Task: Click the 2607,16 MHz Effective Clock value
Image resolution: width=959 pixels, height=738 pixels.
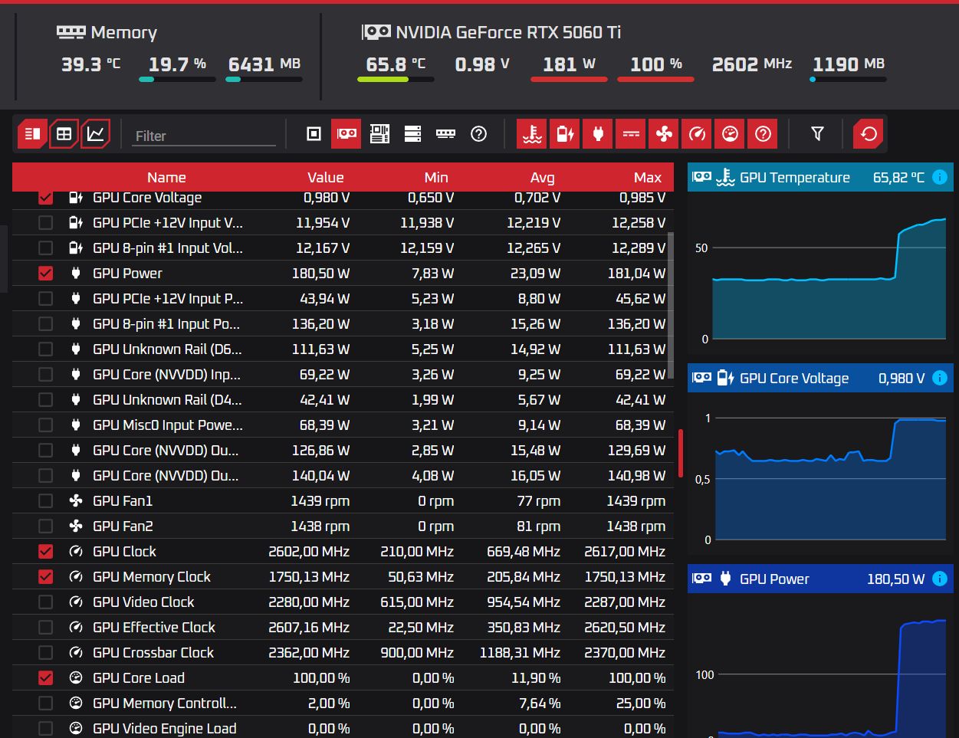Action: point(309,627)
